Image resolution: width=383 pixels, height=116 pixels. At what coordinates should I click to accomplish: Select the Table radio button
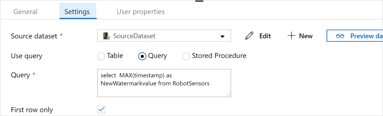(101, 56)
